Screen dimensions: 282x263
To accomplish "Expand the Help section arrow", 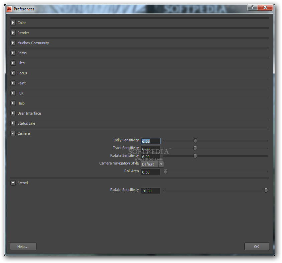I will (13, 103).
